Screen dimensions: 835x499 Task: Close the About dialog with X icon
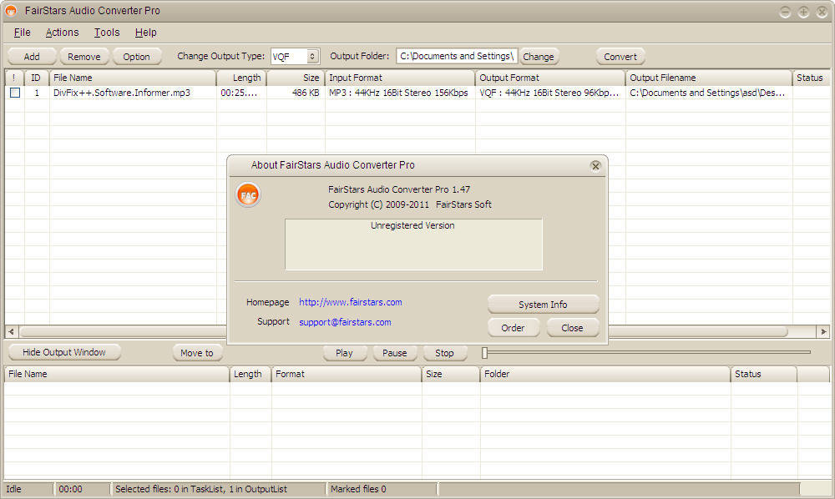click(x=595, y=166)
